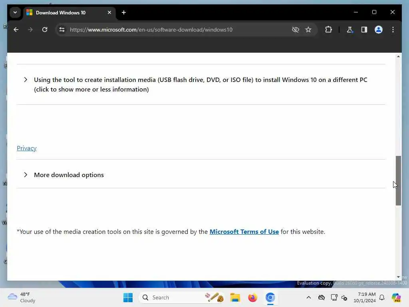Open the tab search dropdown arrow
The width and height of the screenshot is (409, 307).
point(15,12)
